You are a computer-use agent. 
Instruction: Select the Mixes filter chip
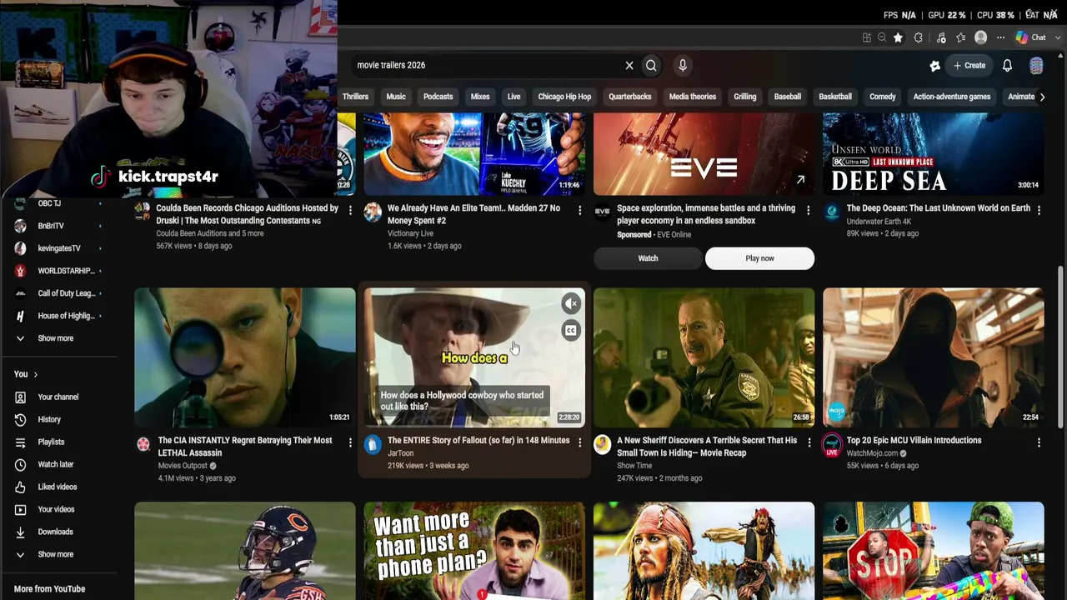(x=480, y=97)
